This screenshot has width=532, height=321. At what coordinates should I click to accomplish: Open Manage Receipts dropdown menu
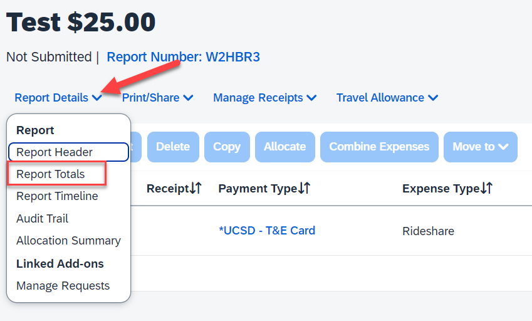[264, 98]
